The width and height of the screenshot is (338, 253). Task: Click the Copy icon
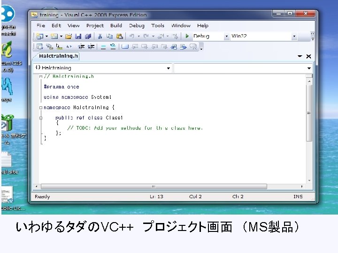point(110,36)
